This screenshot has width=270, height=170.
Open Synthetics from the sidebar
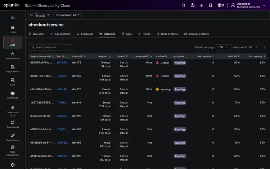point(13,95)
